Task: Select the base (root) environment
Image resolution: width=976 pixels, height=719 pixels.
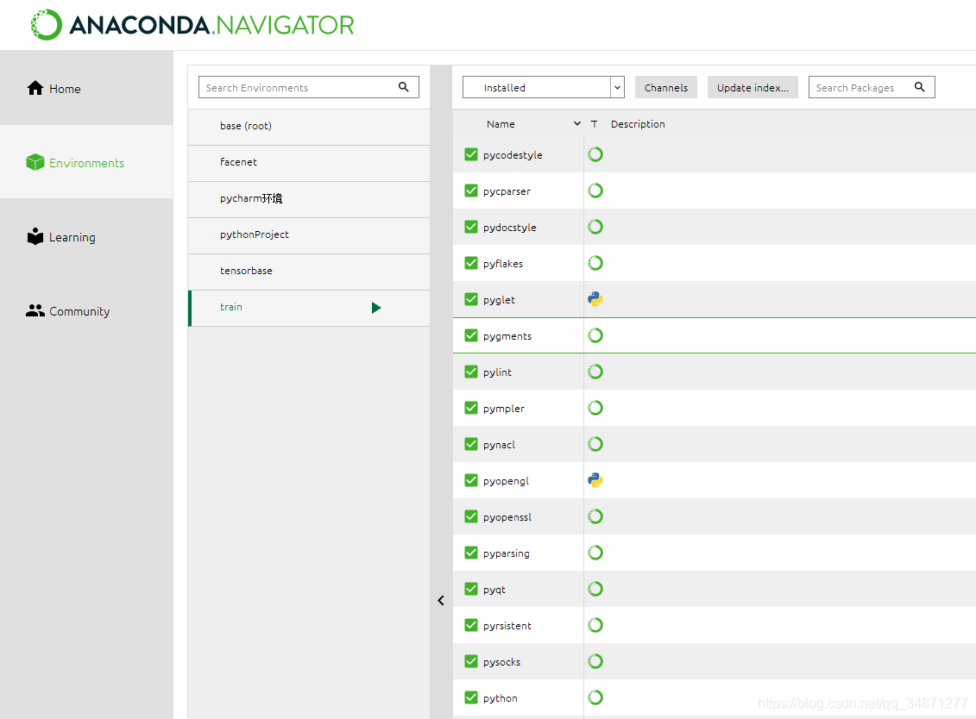Action: click(x=309, y=126)
